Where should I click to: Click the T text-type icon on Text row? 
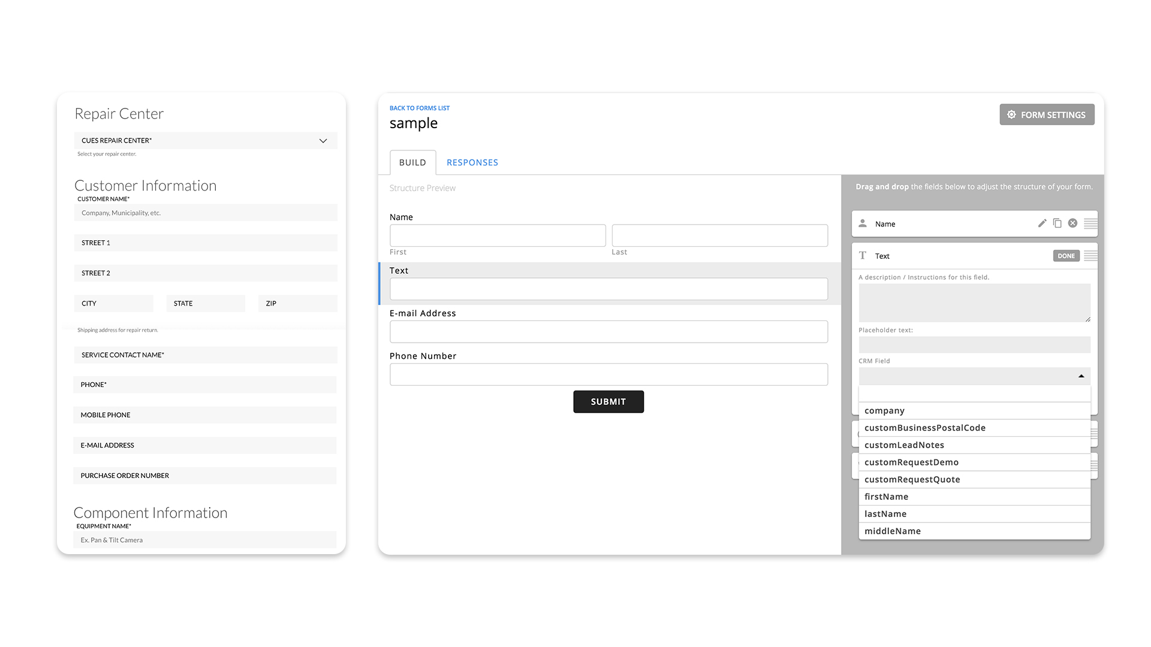[x=863, y=256]
